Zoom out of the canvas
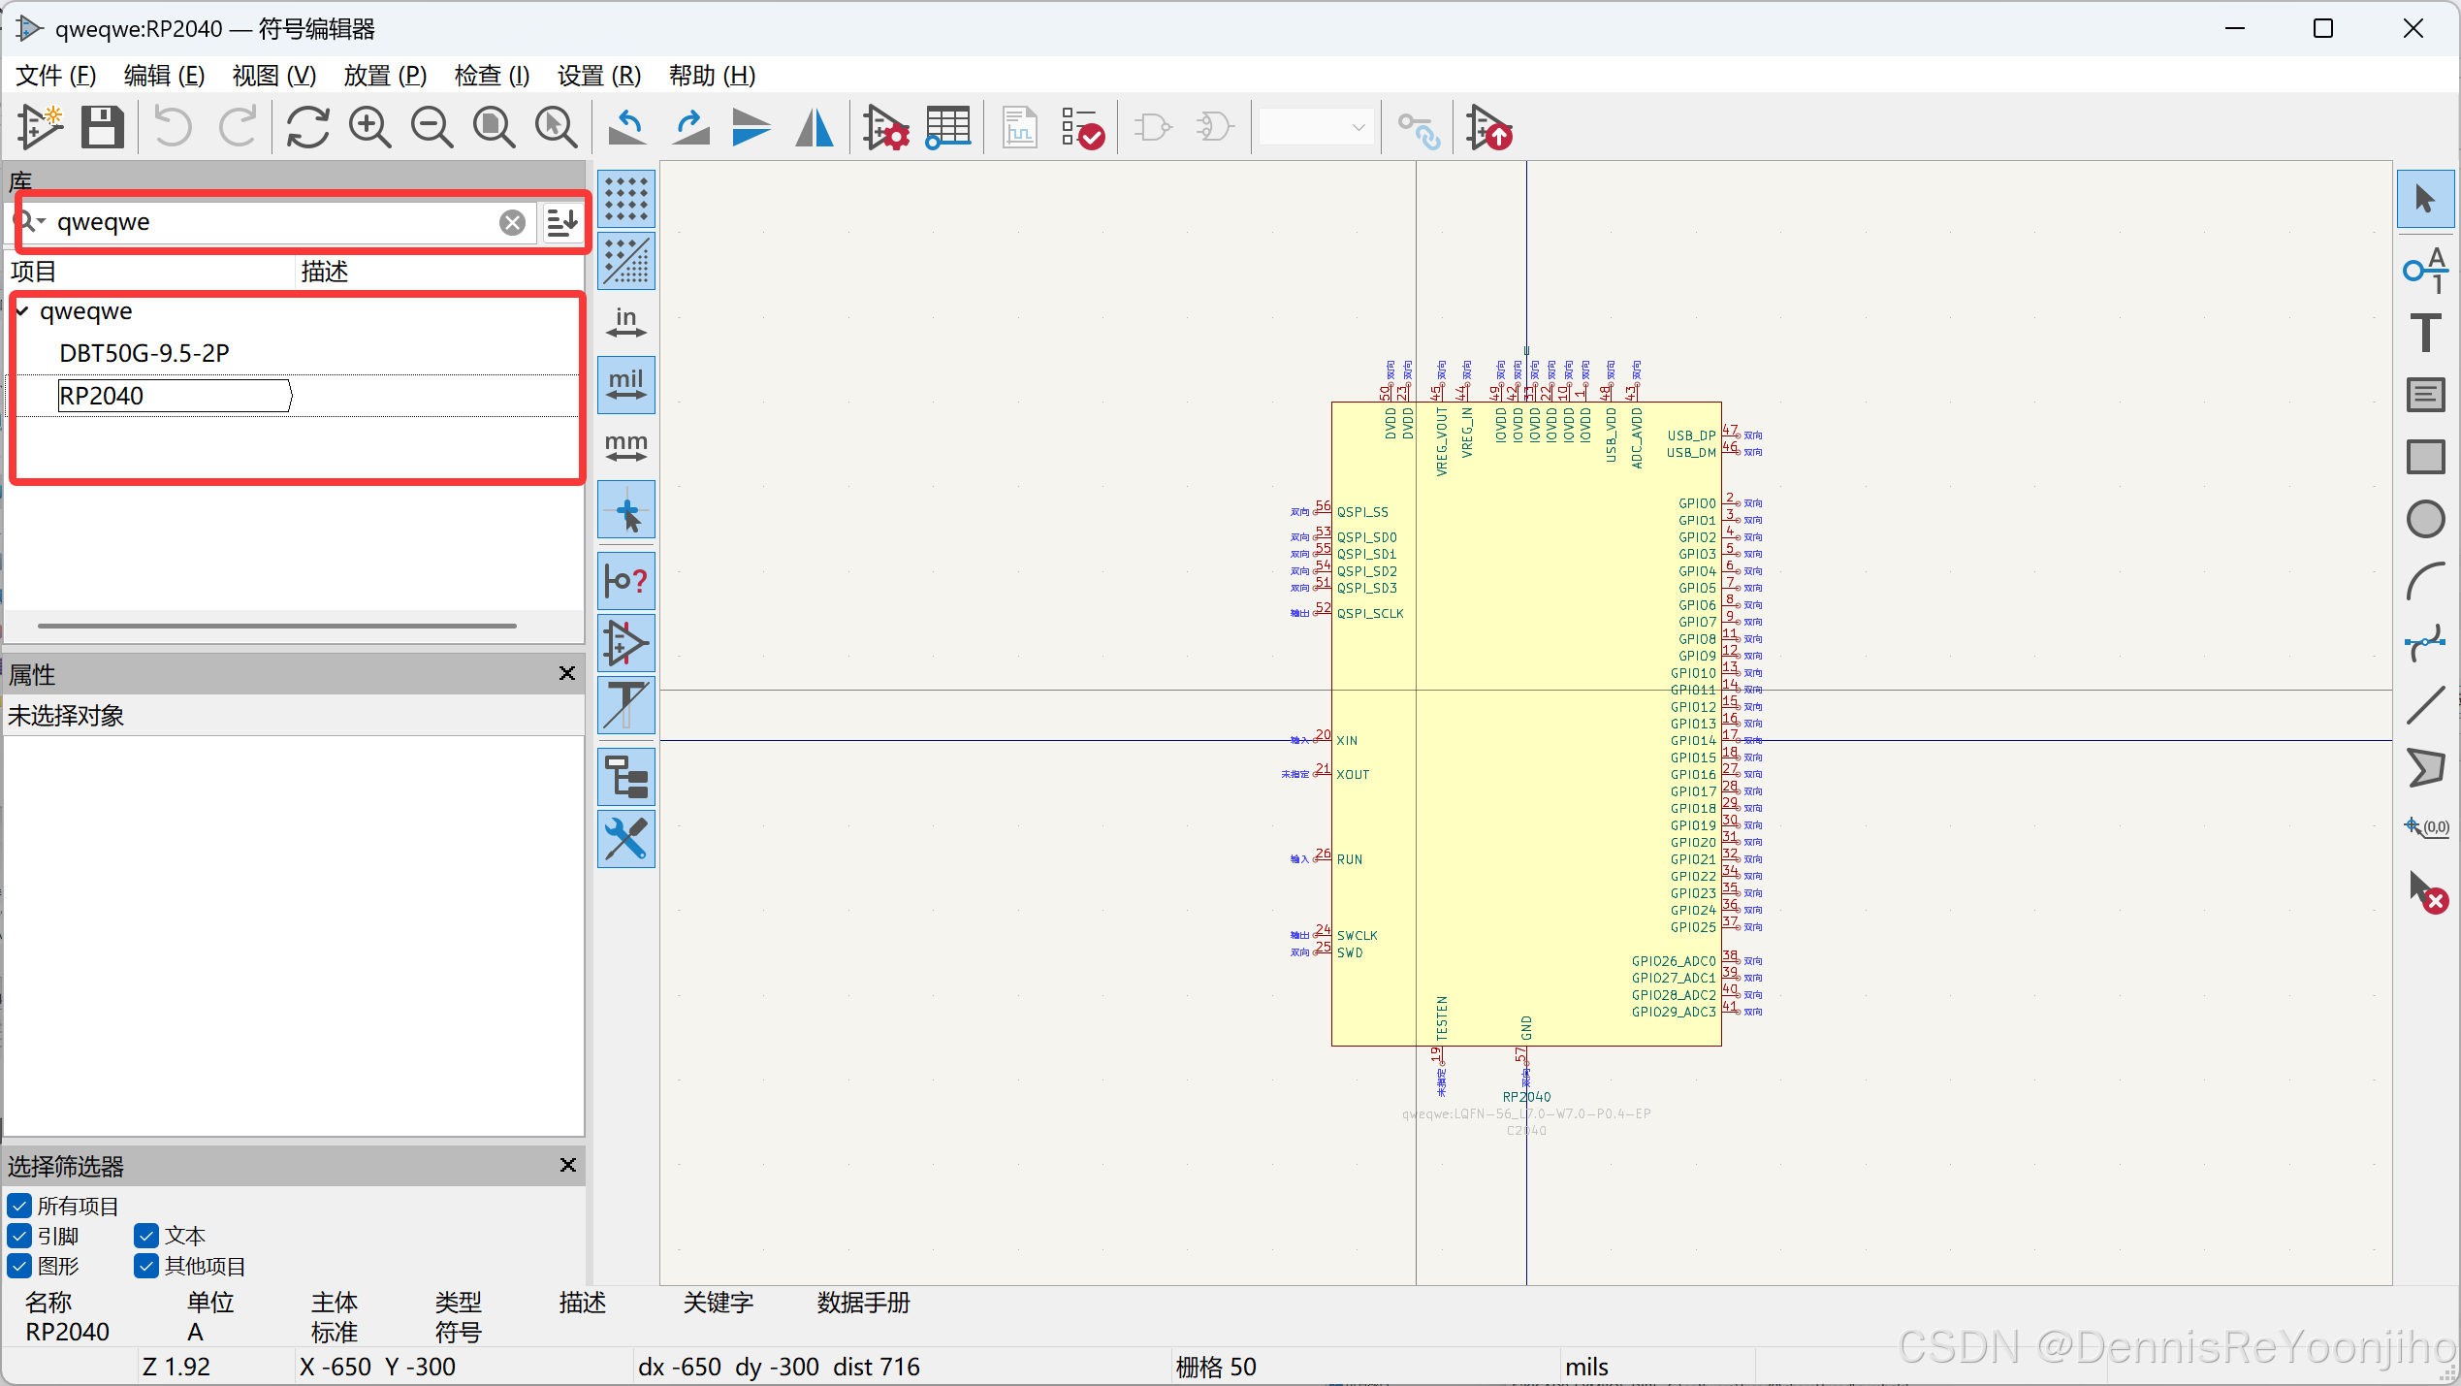This screenshot has height=1386, width=2461. click(x=432, y=127)
